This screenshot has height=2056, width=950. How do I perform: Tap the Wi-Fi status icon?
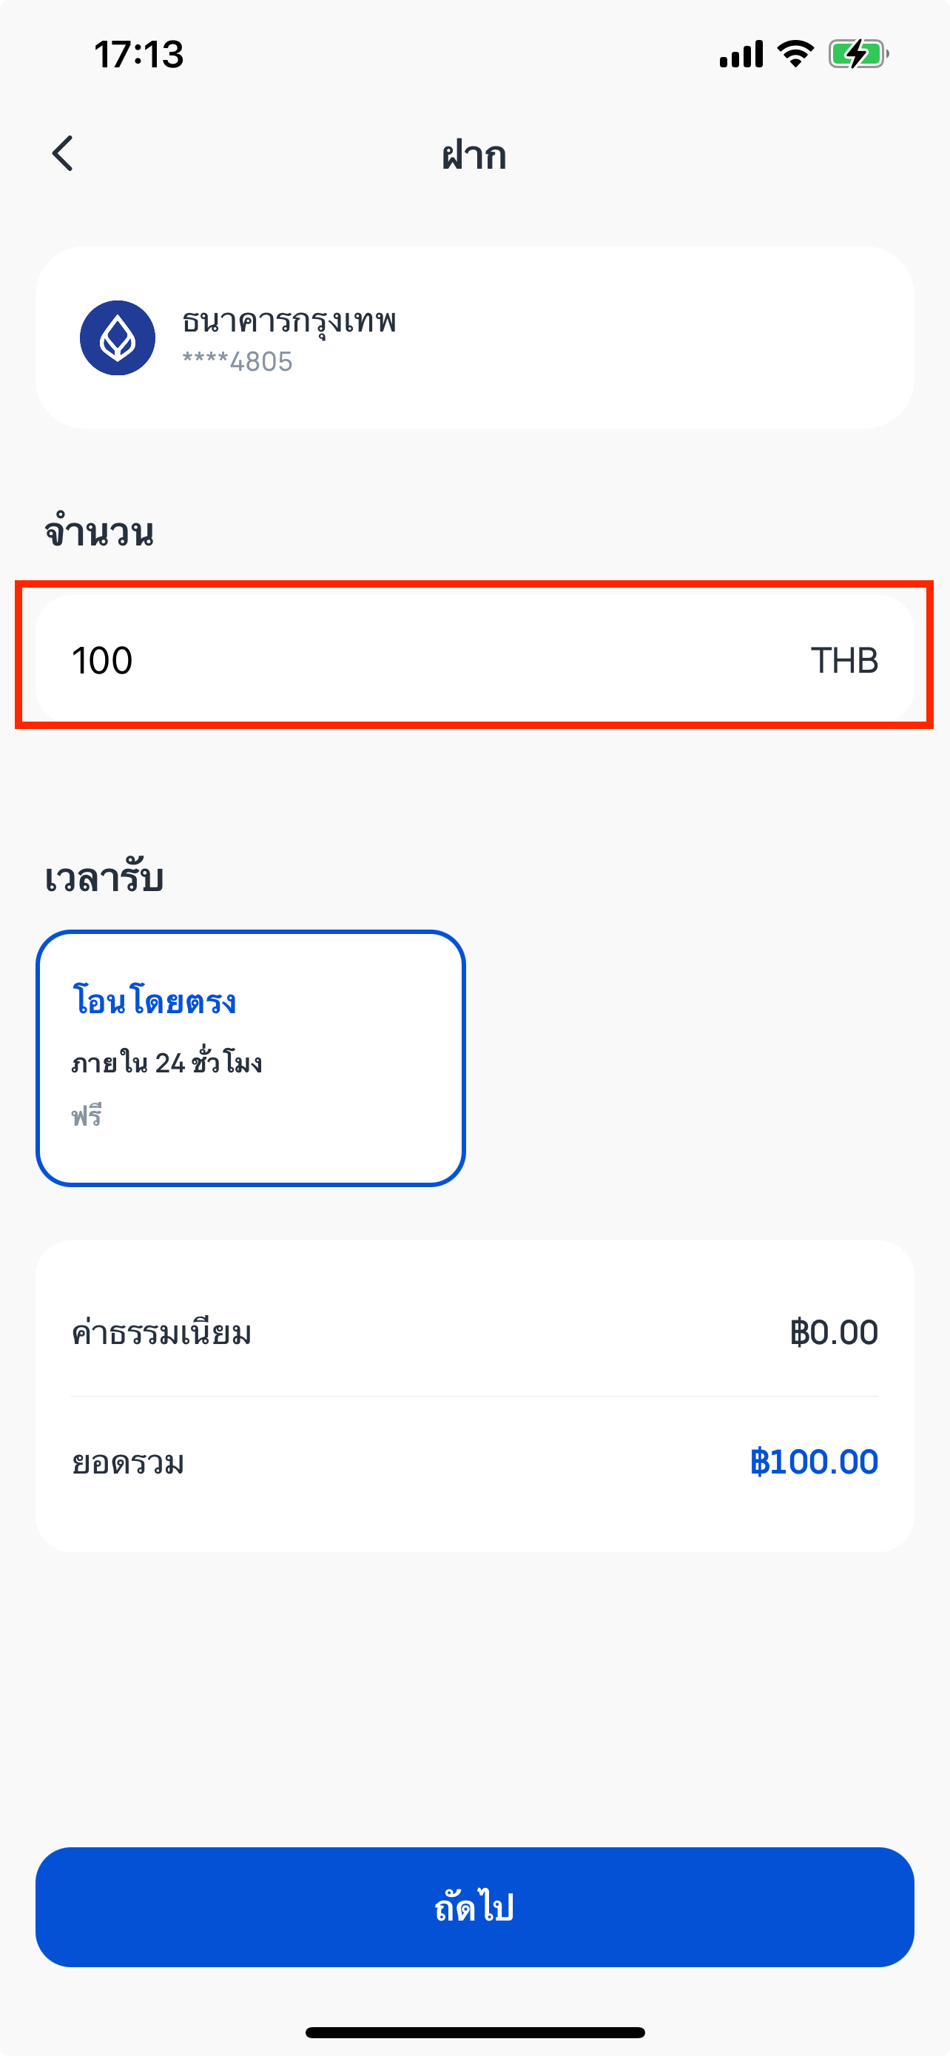pos(795,54)
